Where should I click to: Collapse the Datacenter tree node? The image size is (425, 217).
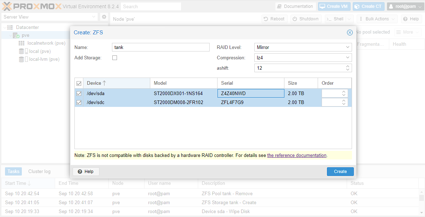tap(5, 27)
